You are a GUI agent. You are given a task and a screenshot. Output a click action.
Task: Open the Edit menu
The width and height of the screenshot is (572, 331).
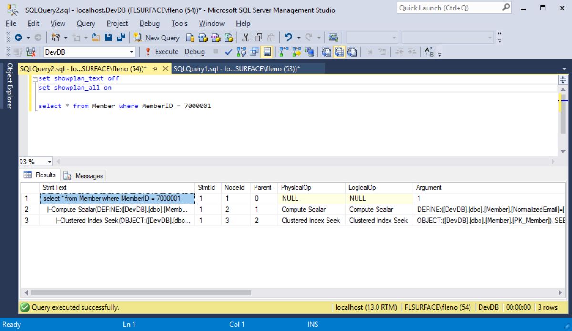click(x=33, y=23)
